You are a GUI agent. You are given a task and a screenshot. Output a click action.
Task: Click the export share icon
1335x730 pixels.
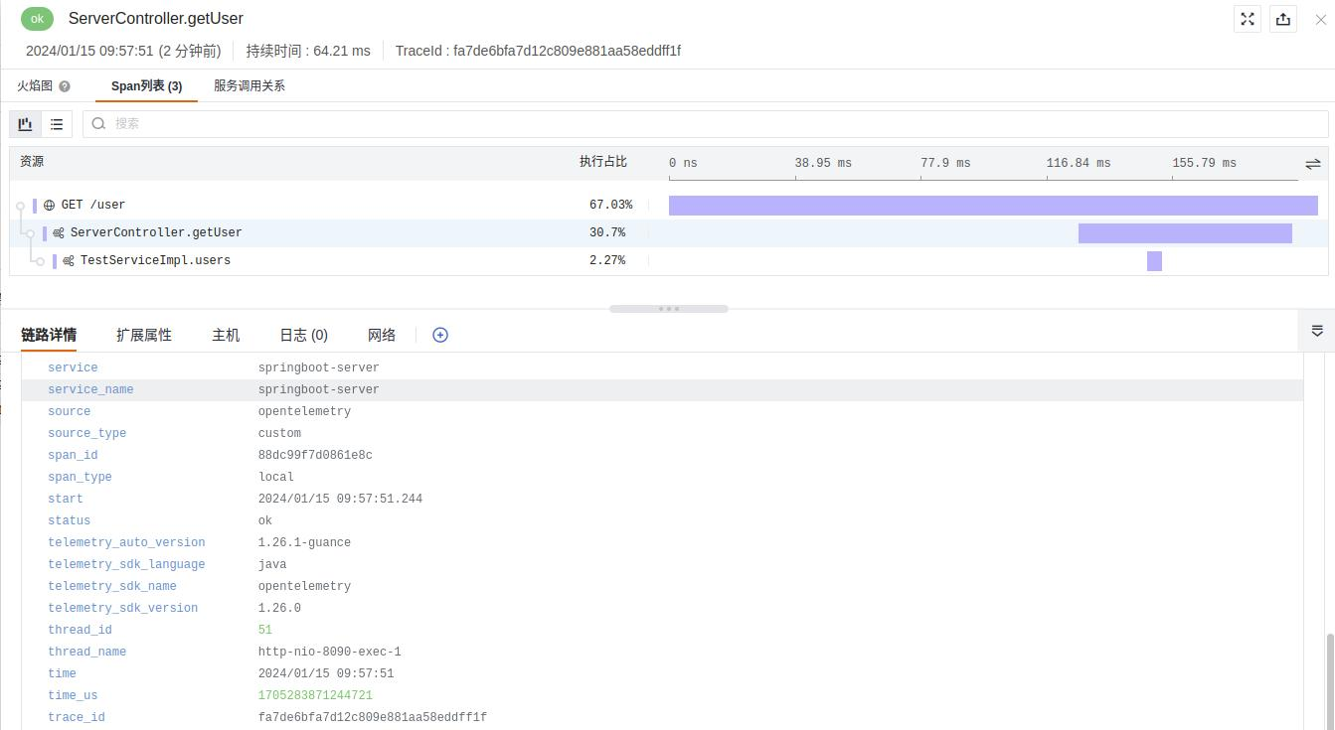1283,19
